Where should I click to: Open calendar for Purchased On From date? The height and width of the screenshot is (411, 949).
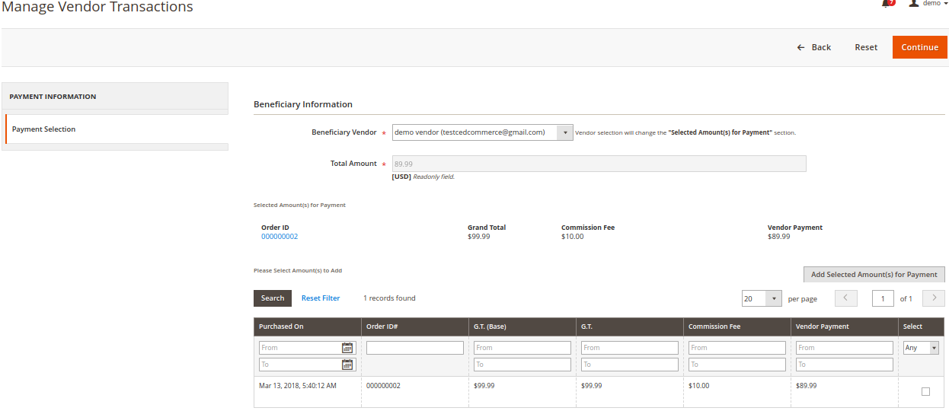coord(347,348)
